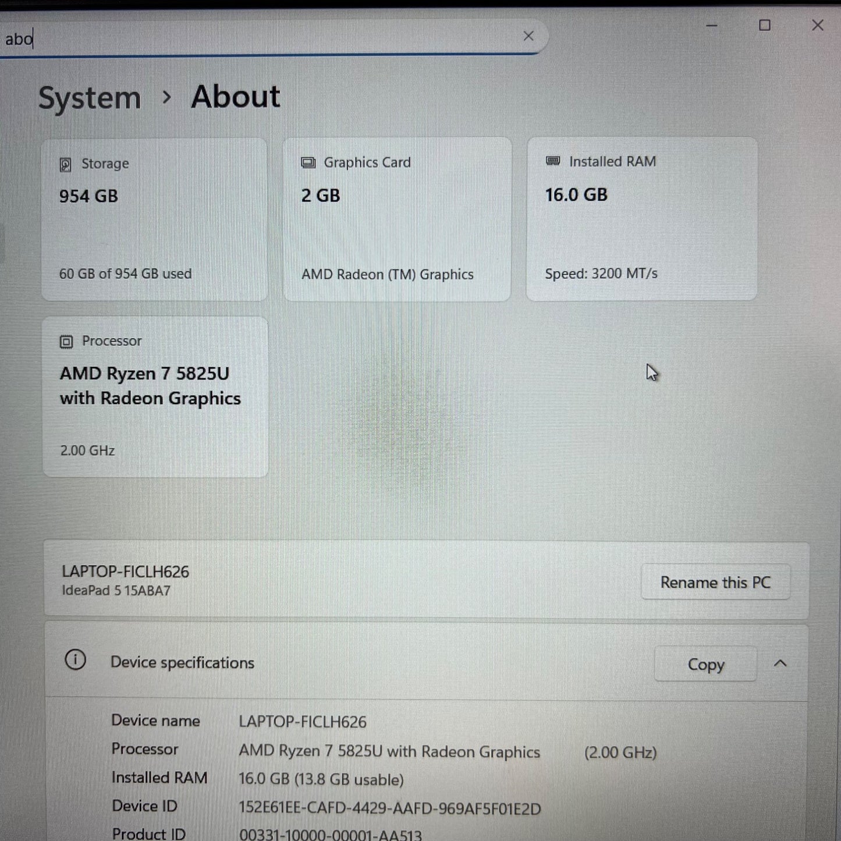This screenshot has width=841, height=841.
Task: Select the '60 GB of 954 GB used' text
Action: click(x=125, y=274)
